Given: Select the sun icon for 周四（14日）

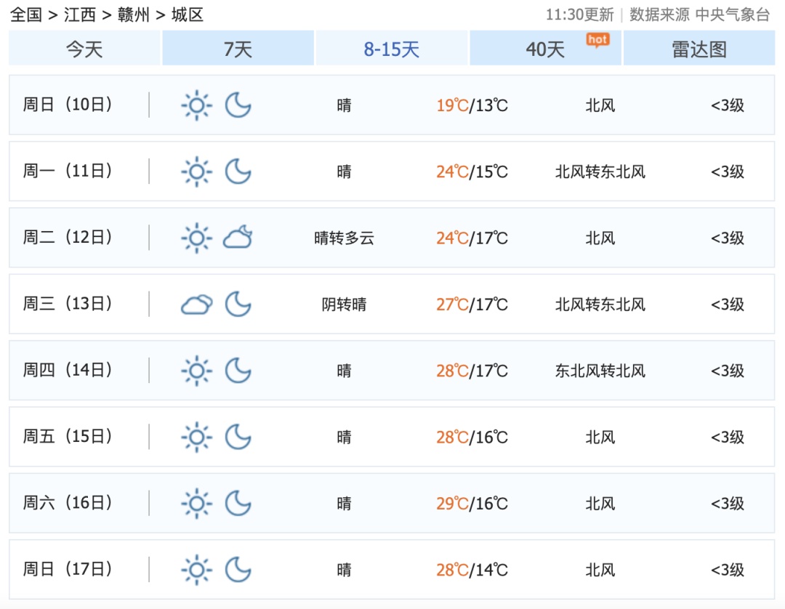Looking at the screenshot, I should (x=196, y=371).
